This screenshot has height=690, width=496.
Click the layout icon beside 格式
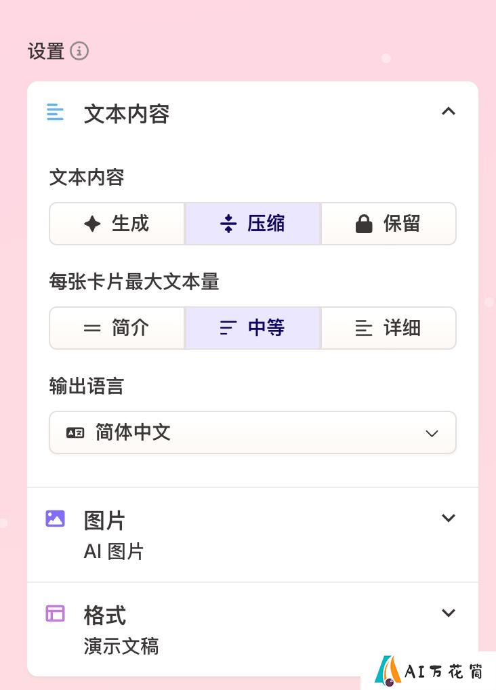[56, 613]
